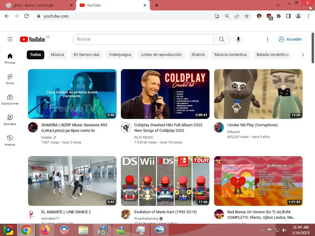This screenshot has height=236, width=315.
Task: Click the uBlock extension icon with badge 31
Action: [269, 16]
